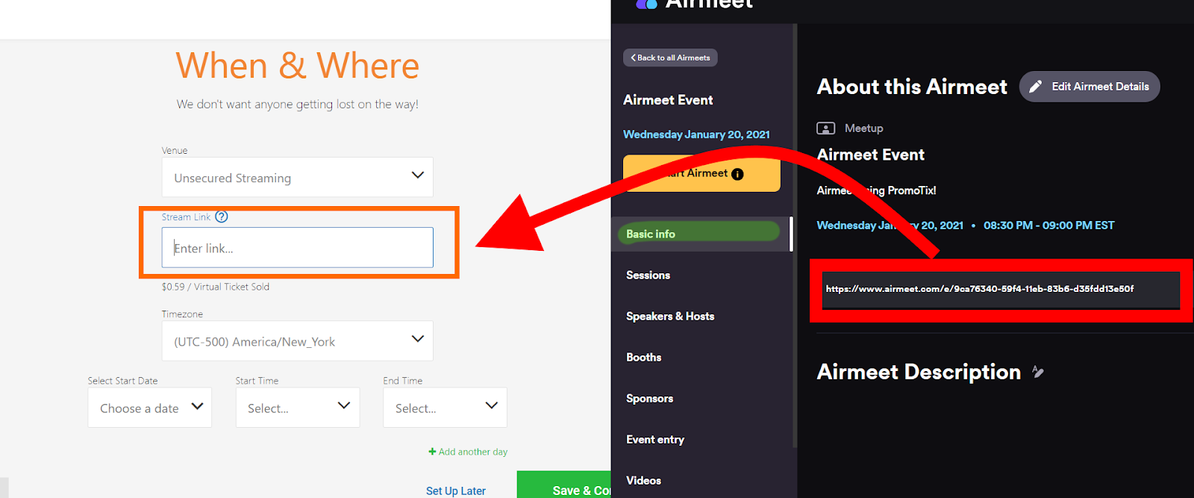Go to Speakers & Hosts section
This screenshot has height=498, width=1194.
coord(670,316)
